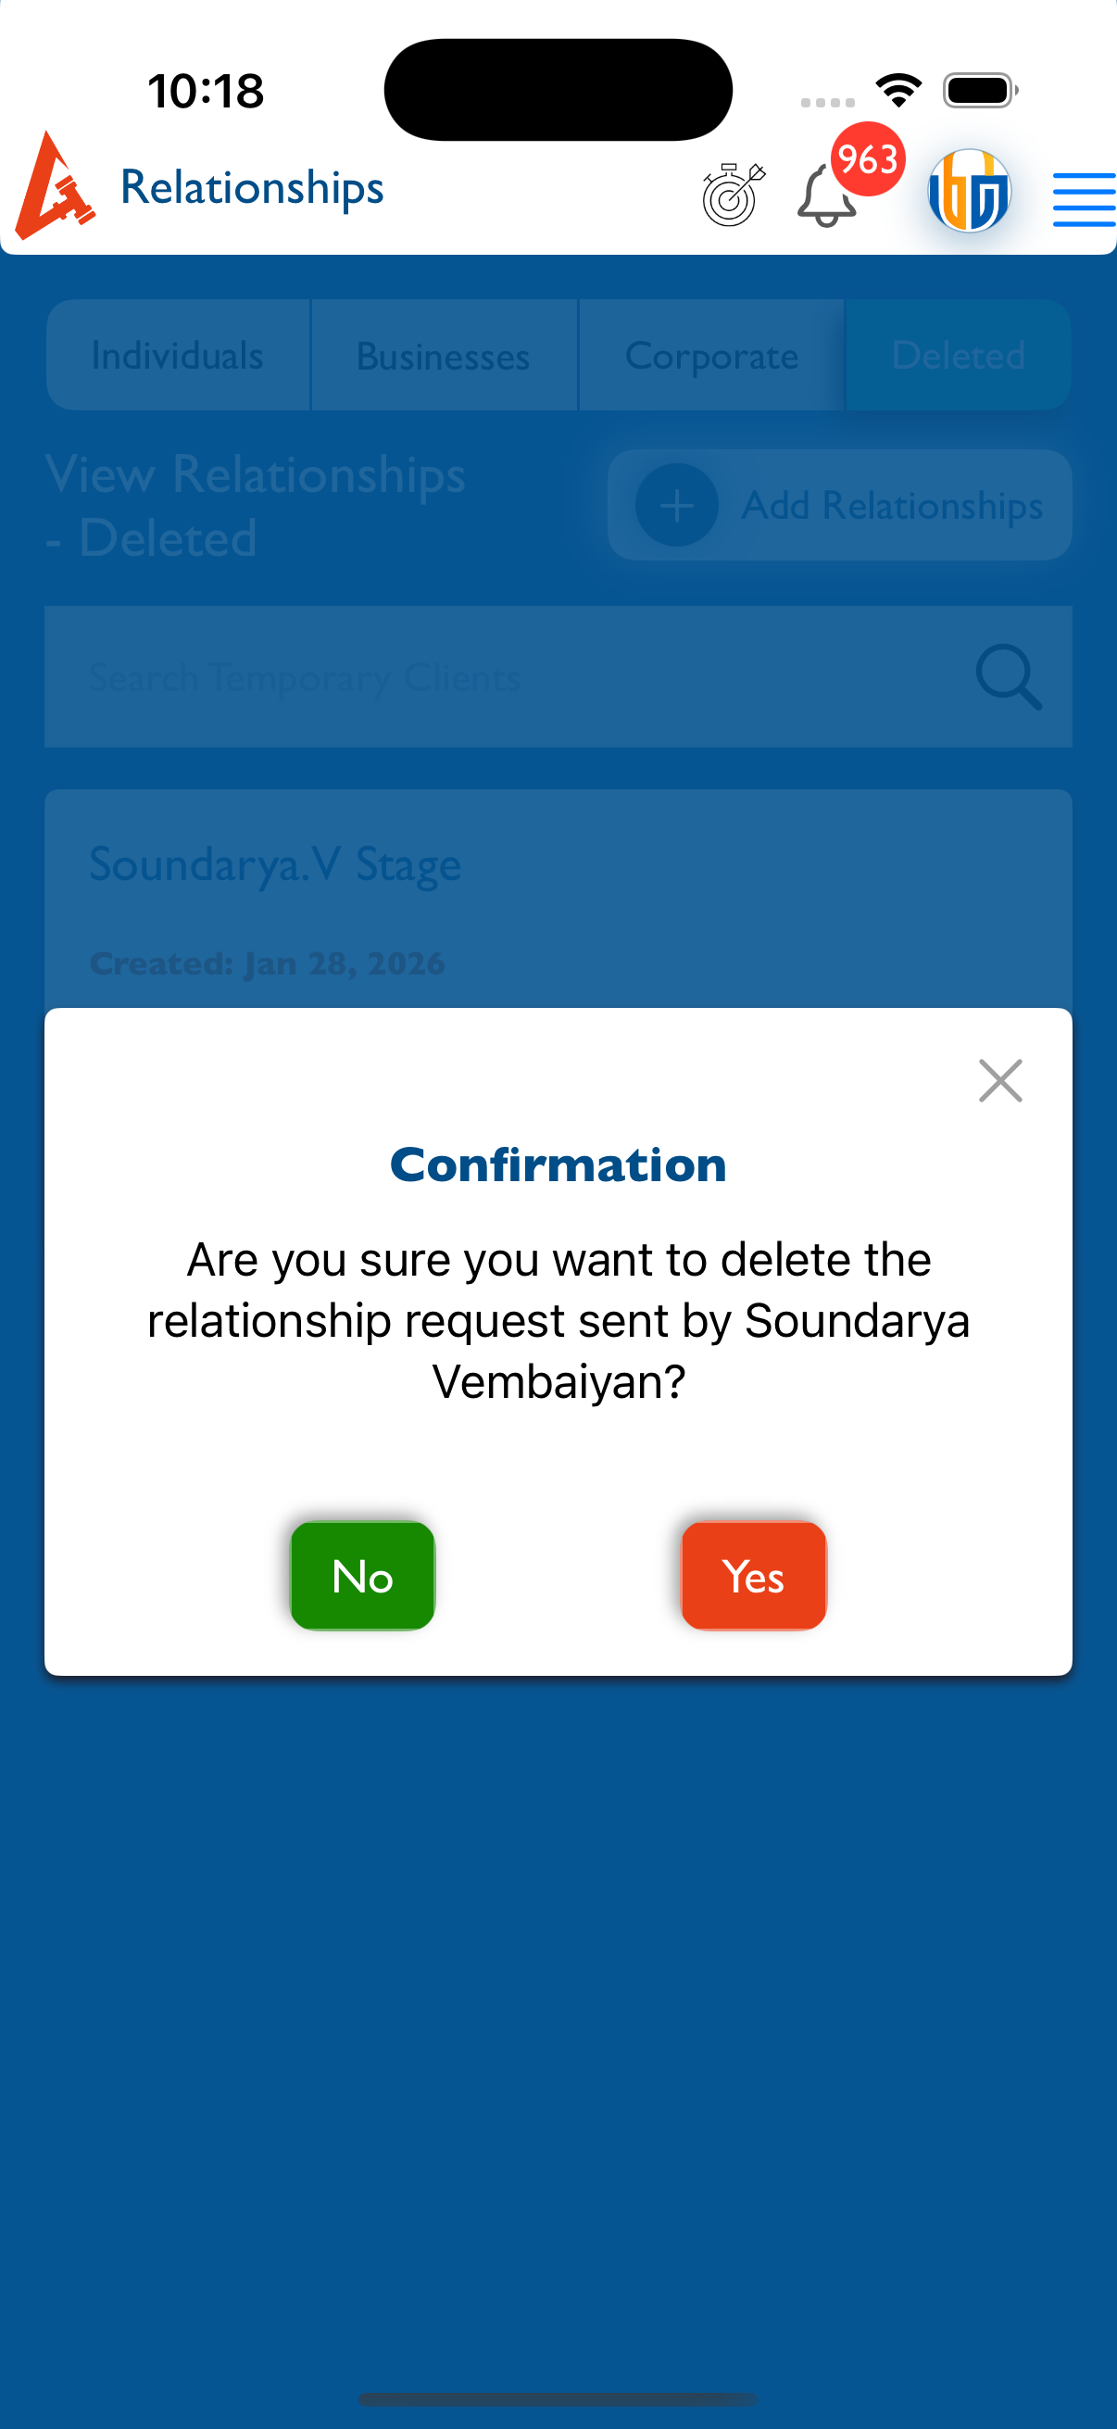The height and width of the screenshot is (2429, 1117).
Task: Open the goals target stopwatch icon
Action: [x=733, y=195]
